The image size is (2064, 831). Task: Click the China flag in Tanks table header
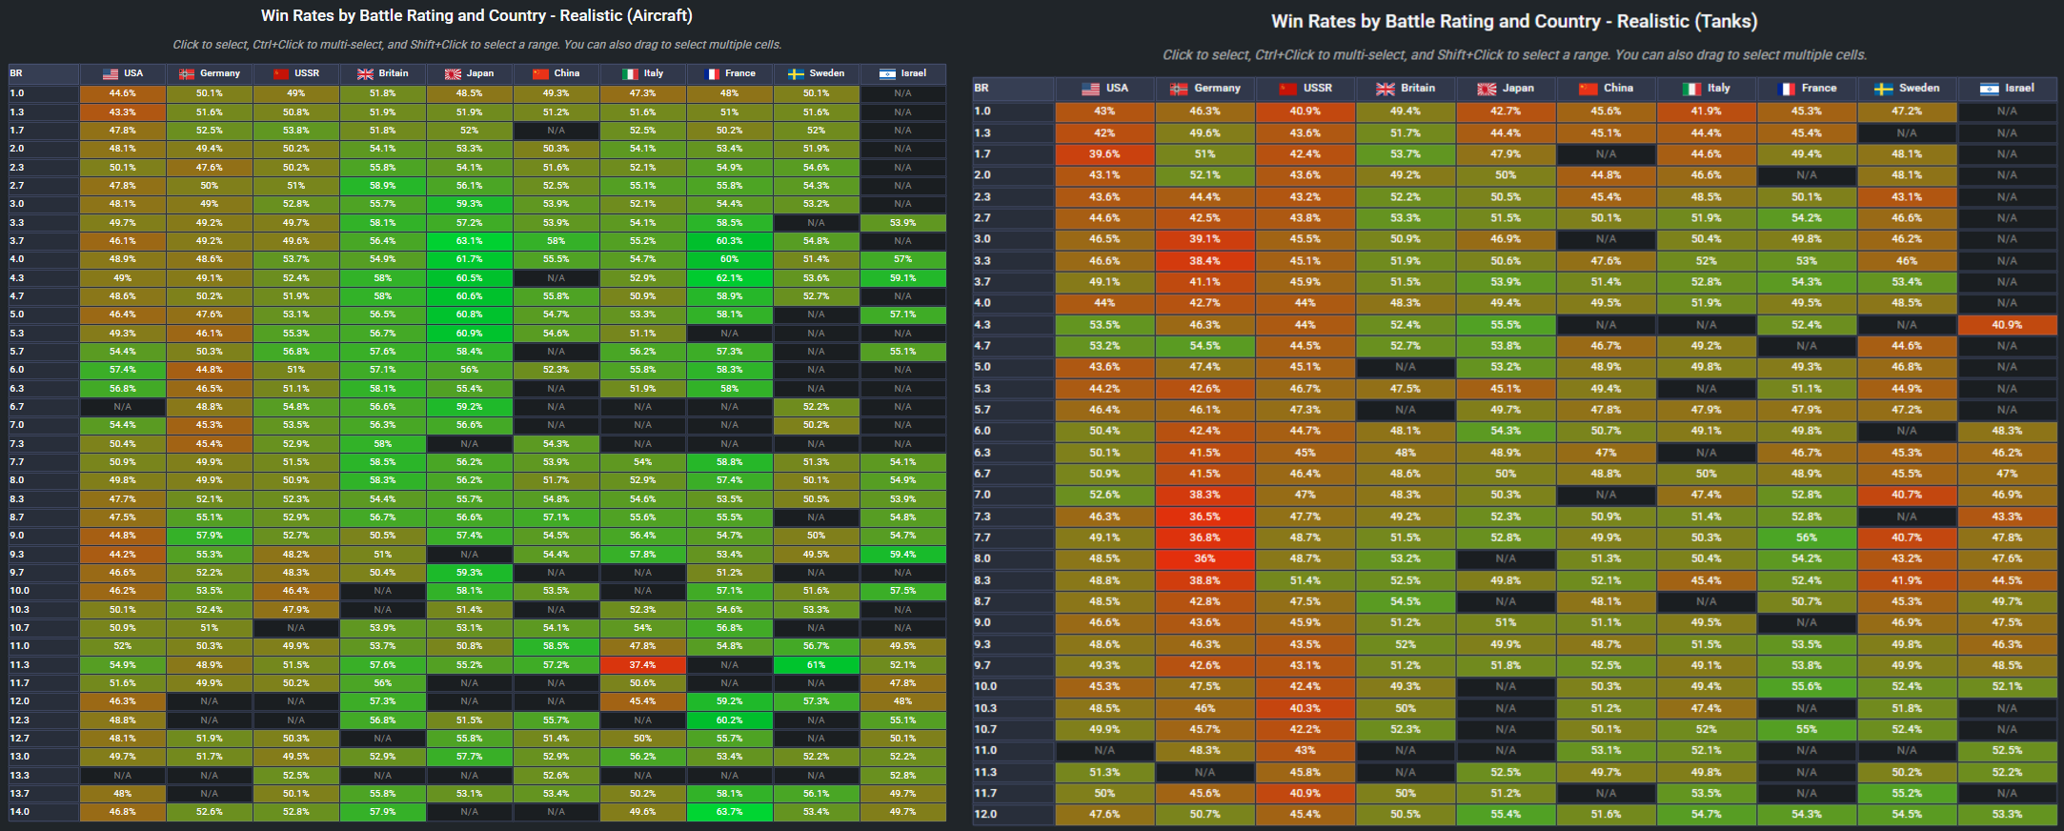1588,89
